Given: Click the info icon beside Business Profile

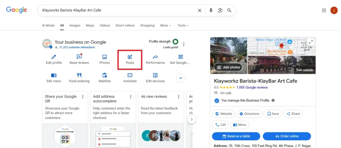Looking at the screenshot, I should click(273, 100).
